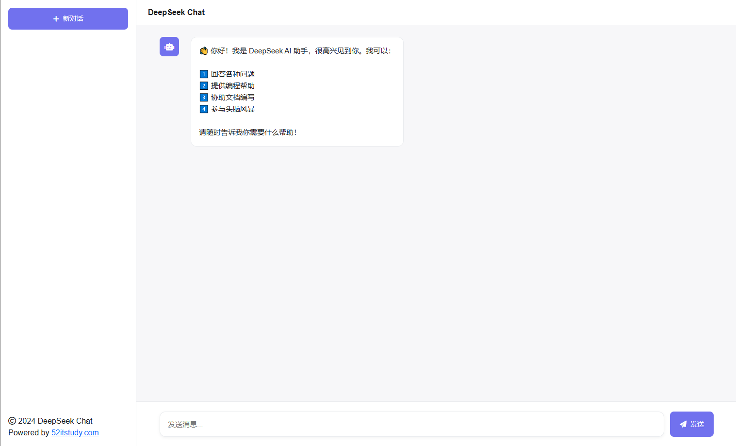Screen dimensions: 736x446
Task: Click the 协助文档编写 list item text
Action: (233, 98)
